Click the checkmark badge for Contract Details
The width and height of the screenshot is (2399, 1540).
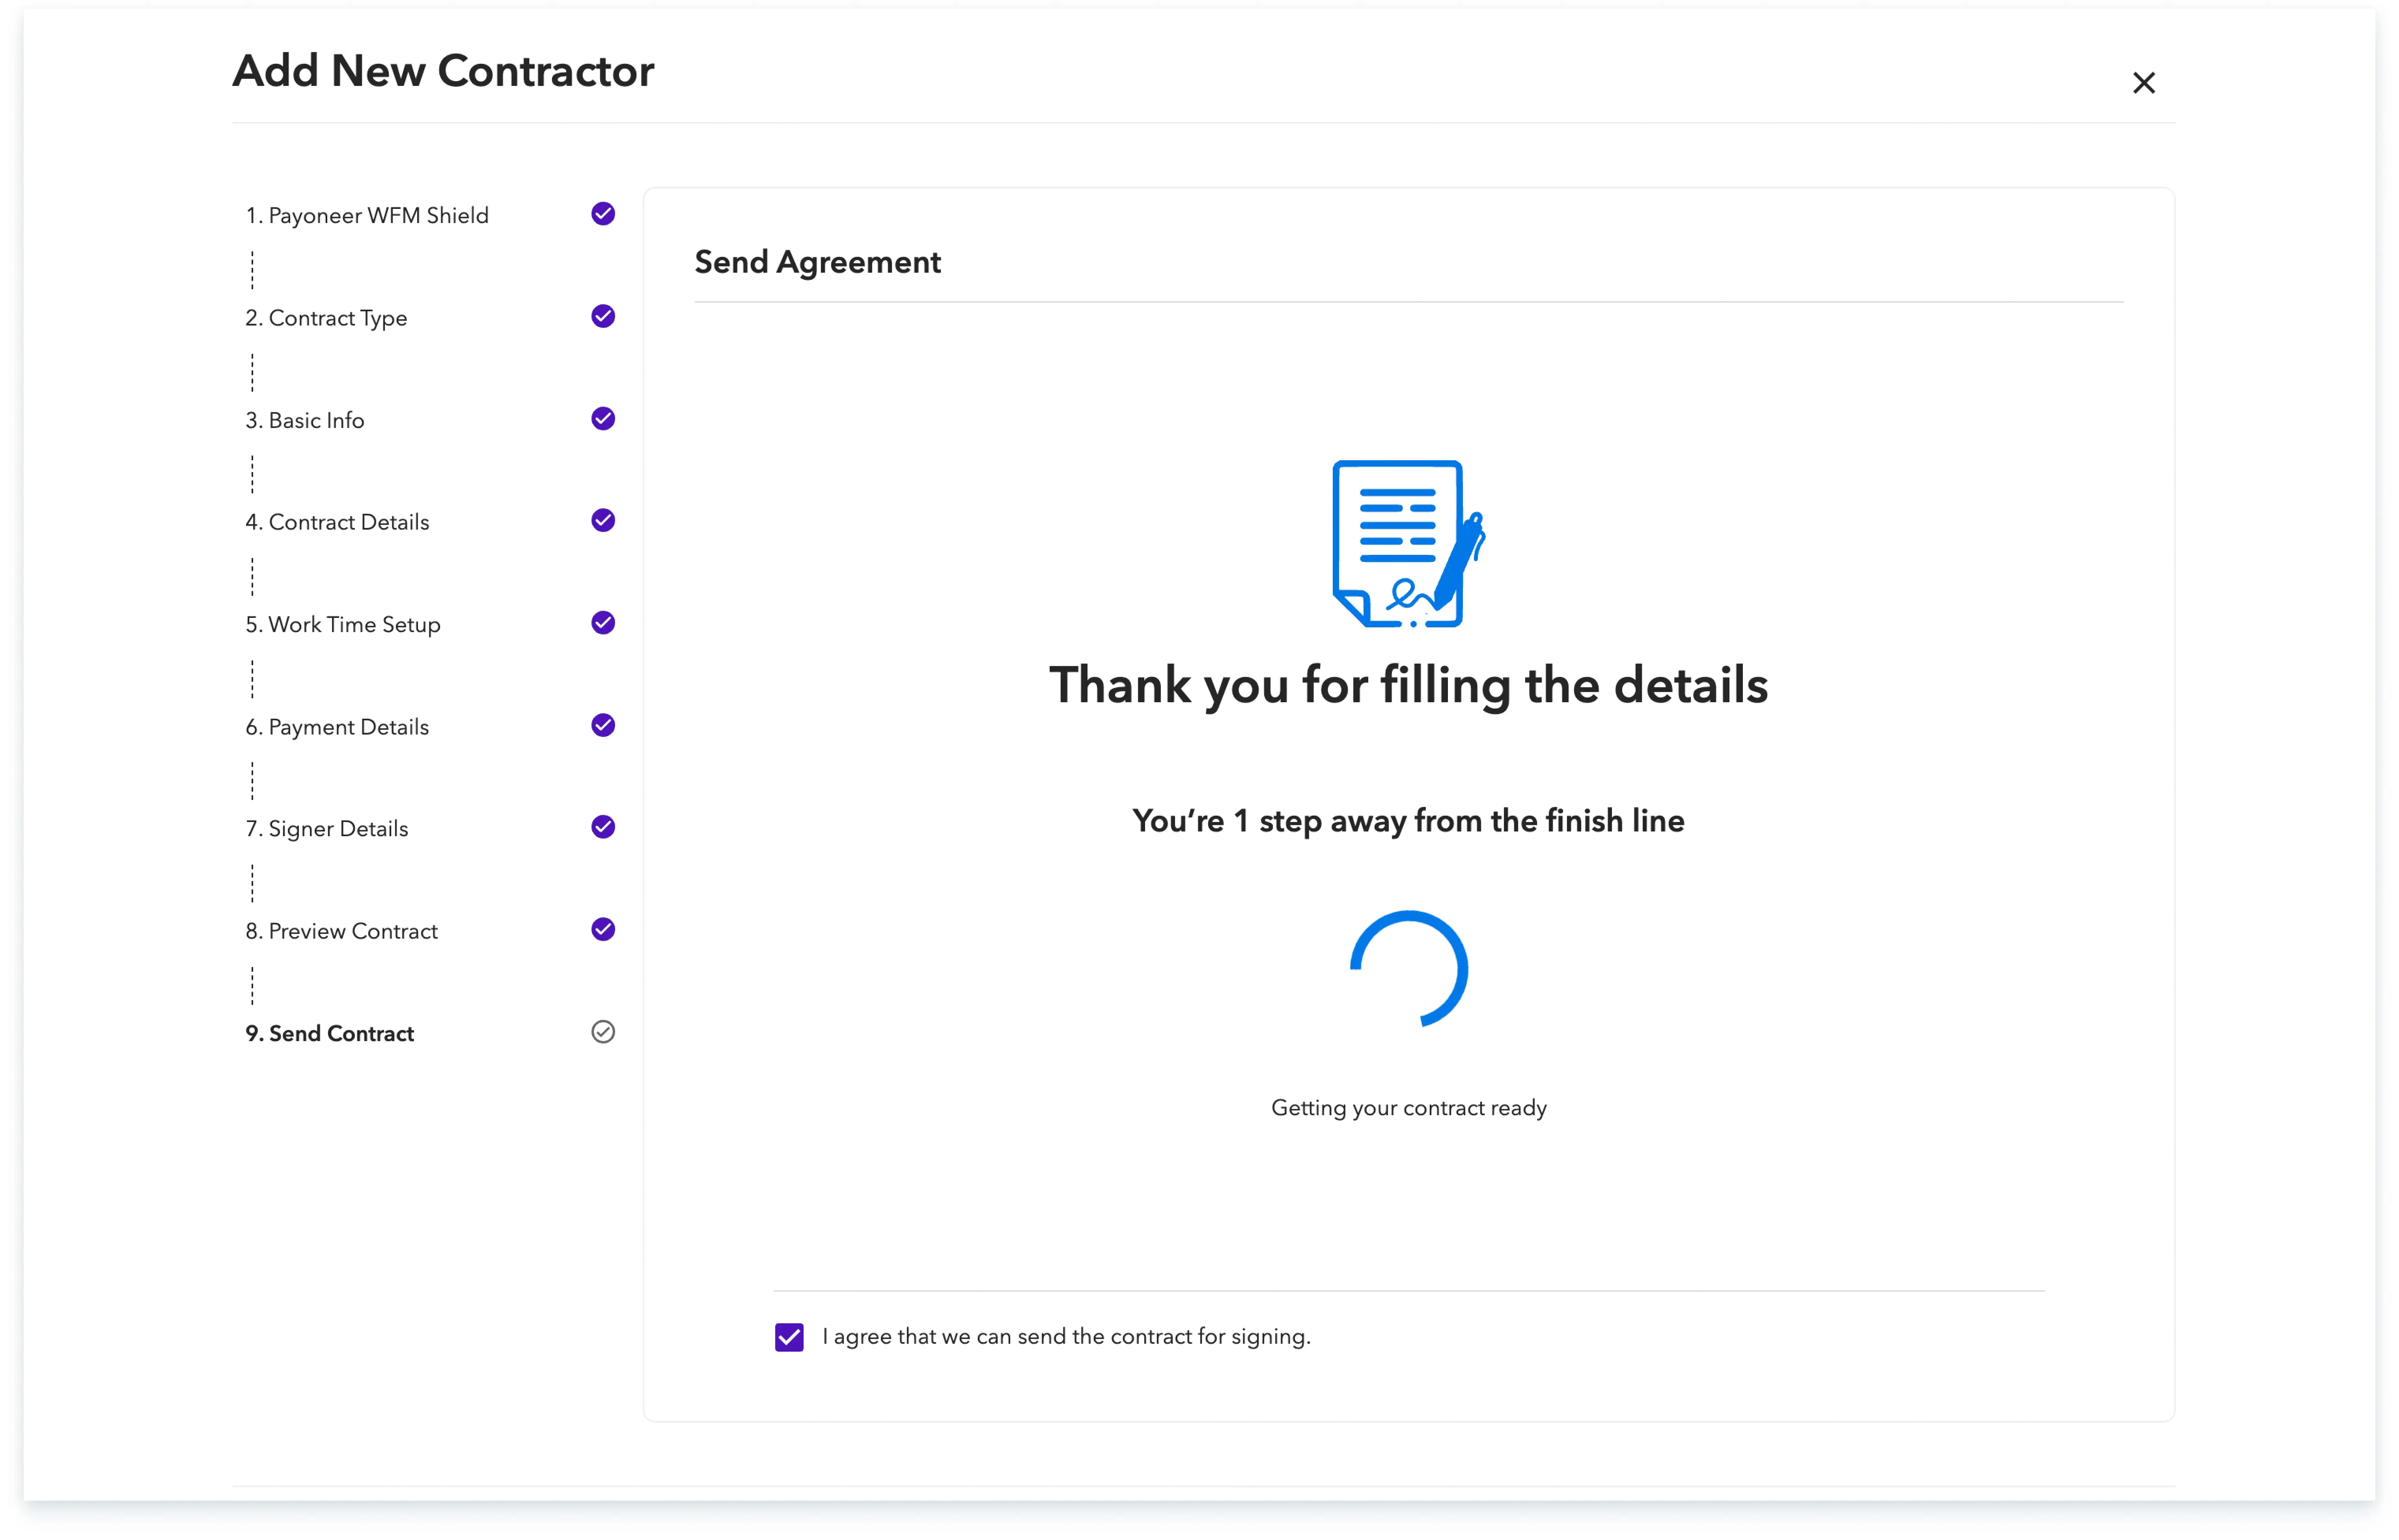[x=602, y=521]
